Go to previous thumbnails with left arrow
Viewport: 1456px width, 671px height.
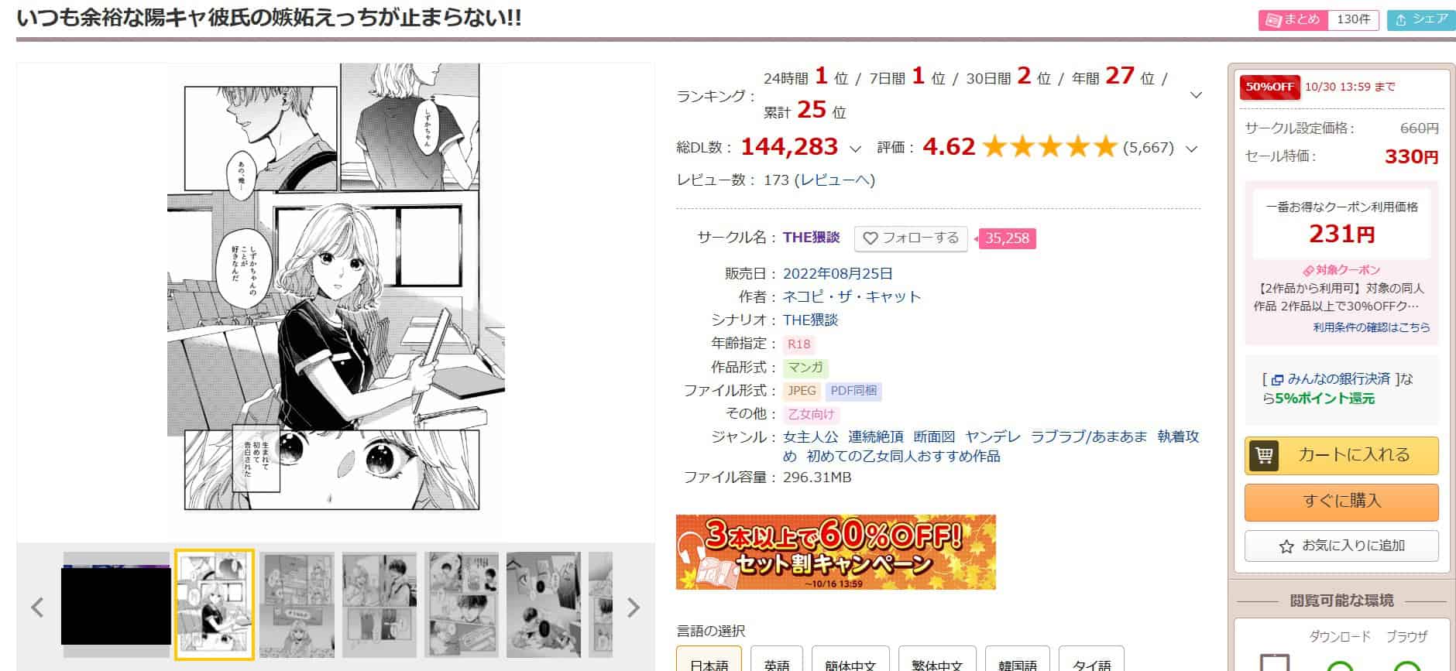tap(37, 608)
